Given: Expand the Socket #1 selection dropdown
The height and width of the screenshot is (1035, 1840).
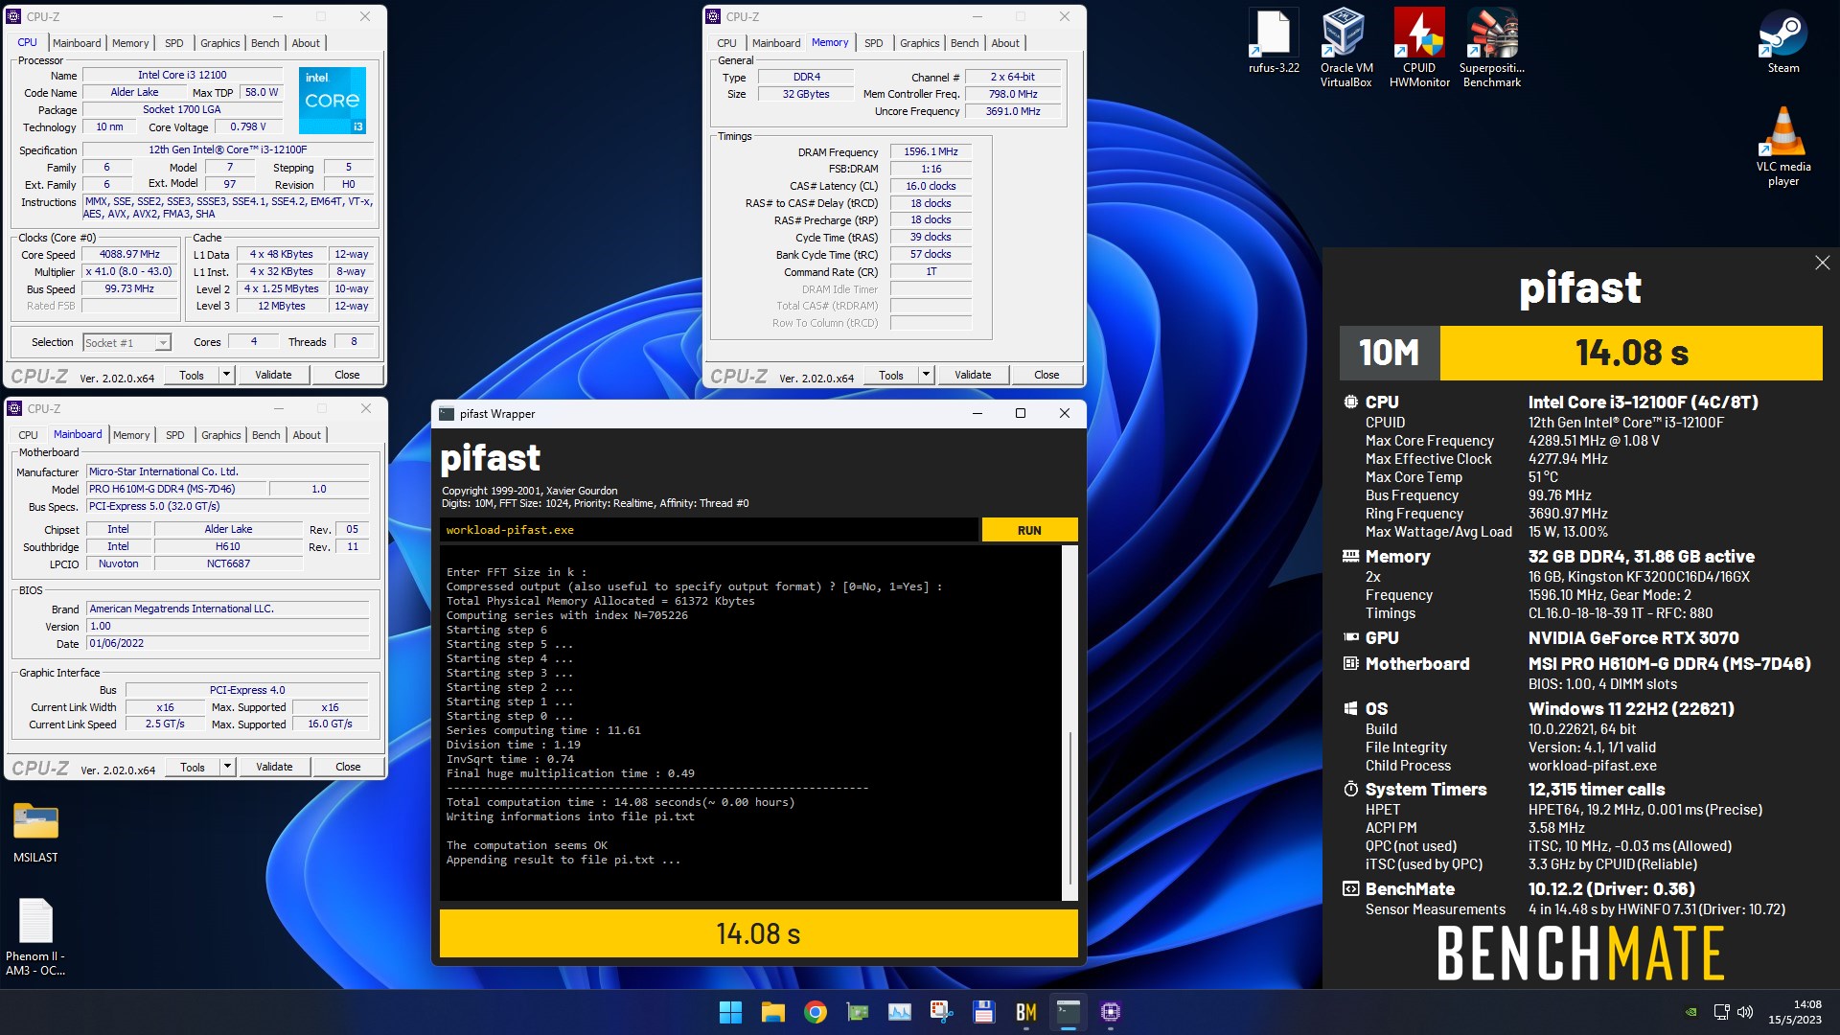Looking at the screenshot, I should (163, 343).
